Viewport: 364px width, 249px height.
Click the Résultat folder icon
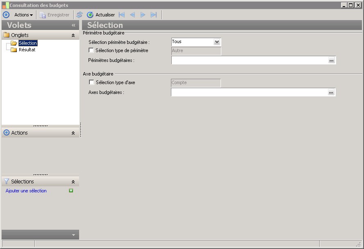tap(14, 50)
